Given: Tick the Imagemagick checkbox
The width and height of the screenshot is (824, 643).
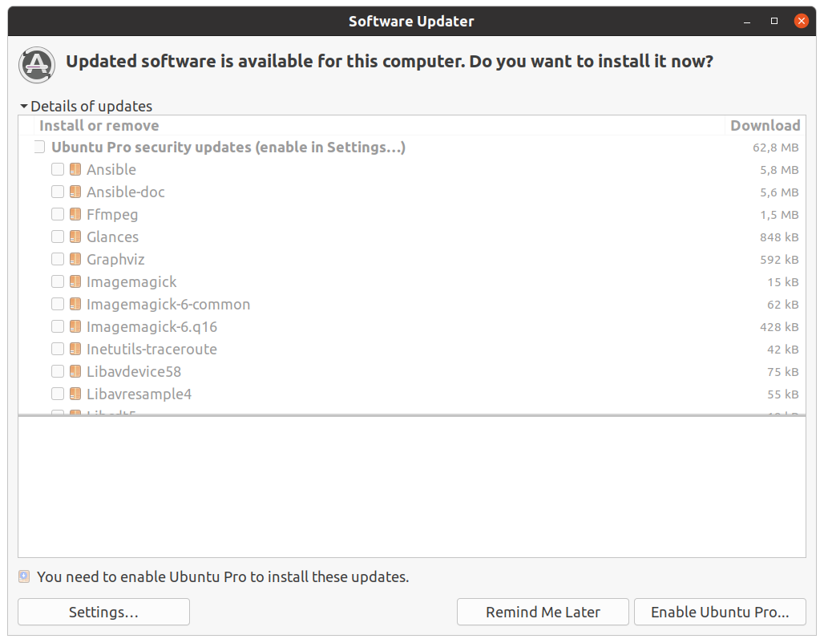Looking at the screenshot, I should tap(57, 281).
